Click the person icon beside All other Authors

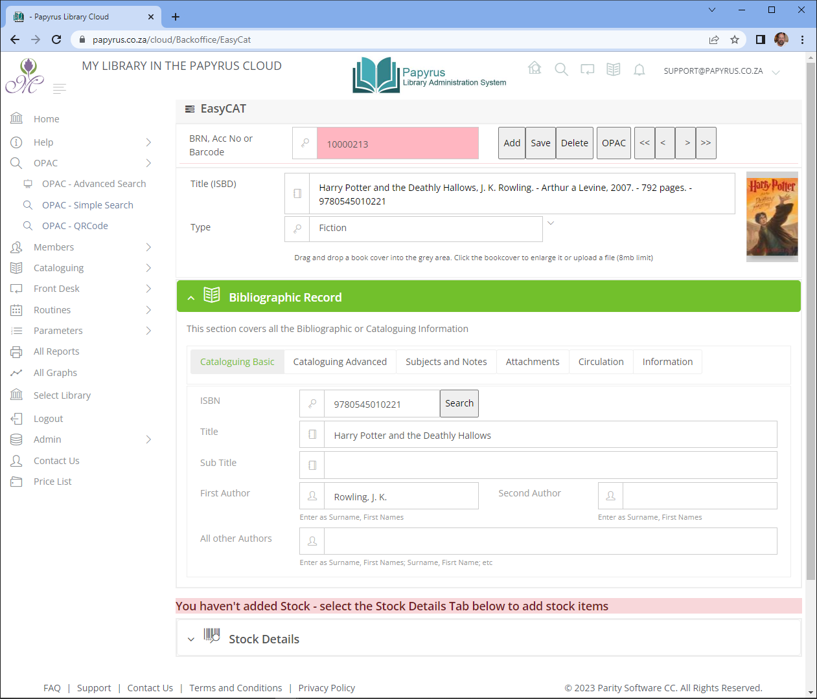point(312,541)
